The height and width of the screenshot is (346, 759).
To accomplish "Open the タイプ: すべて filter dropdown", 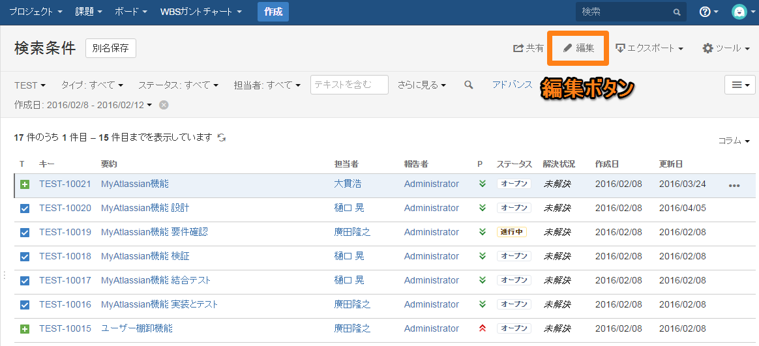I will (x=92, y=85).
